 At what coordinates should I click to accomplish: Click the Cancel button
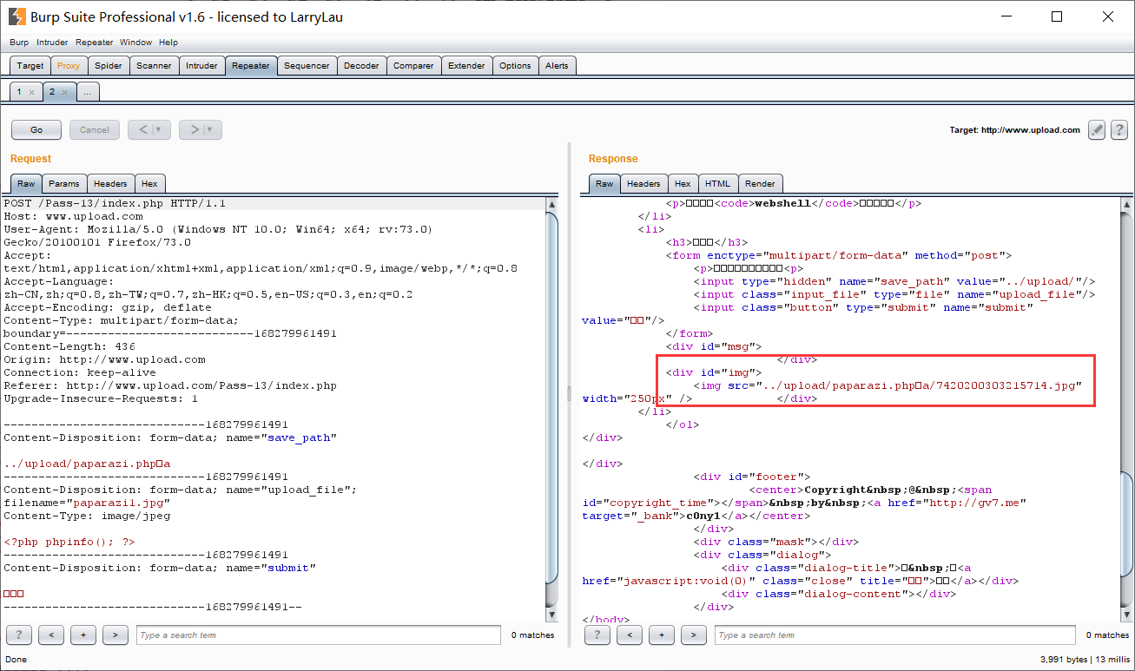pos(95,130)
